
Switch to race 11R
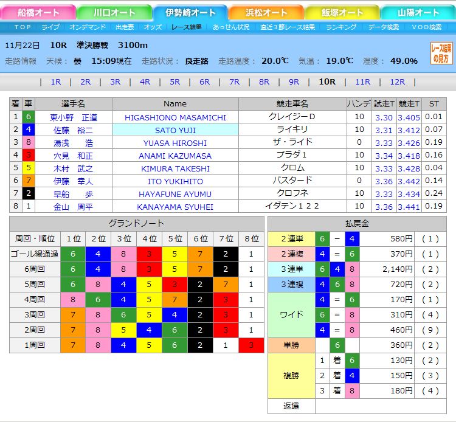click(362, 82)
